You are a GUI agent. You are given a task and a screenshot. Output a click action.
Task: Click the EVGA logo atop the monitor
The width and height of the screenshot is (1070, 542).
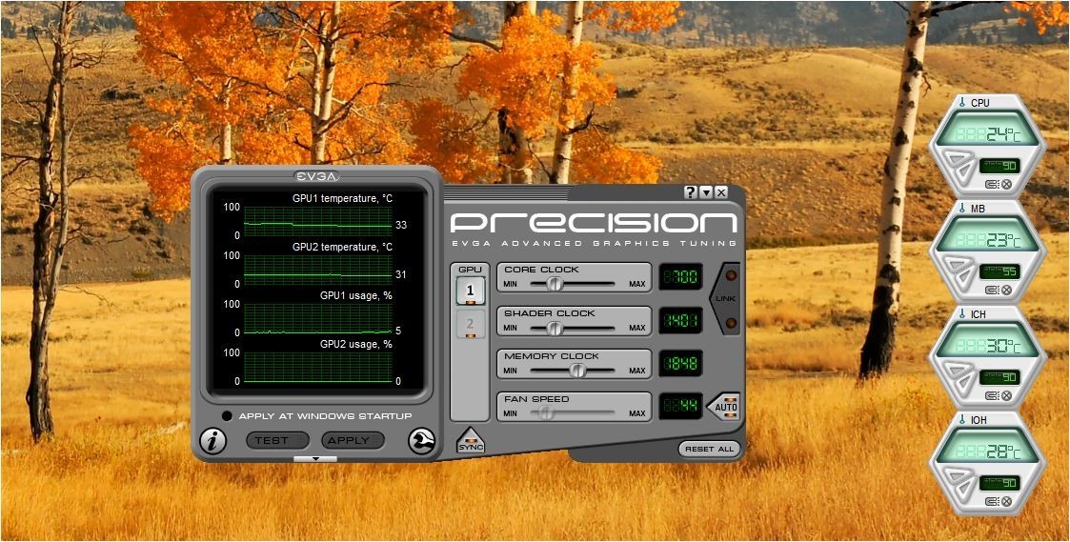click(316, 176)
